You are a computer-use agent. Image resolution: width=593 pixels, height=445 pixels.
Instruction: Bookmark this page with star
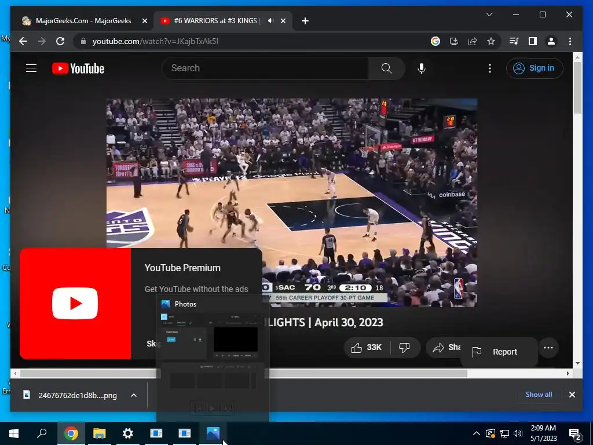(491, 41)
